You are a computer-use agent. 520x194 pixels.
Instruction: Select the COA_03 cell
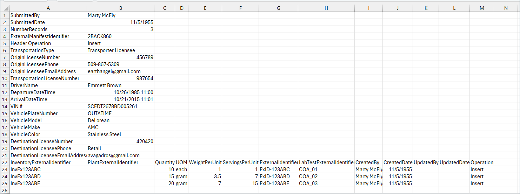tap(326, 183)
